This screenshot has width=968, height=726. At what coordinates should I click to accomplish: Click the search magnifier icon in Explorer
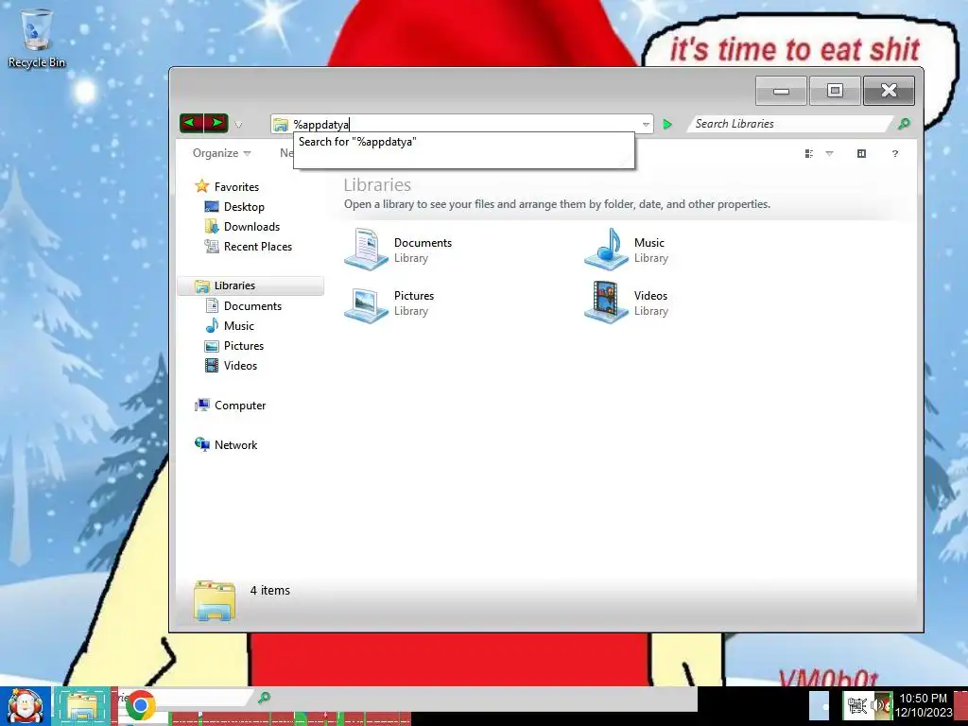click(x=904, y=124)
